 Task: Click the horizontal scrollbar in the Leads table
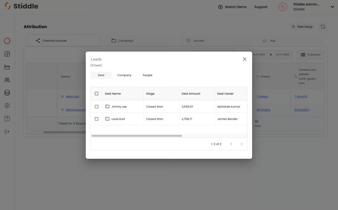click(x=137, y=136)
